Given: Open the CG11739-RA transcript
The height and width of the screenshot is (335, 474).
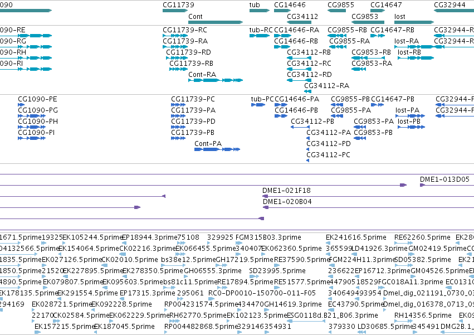Looking at the screenshot, I should [x=185, y=41].
